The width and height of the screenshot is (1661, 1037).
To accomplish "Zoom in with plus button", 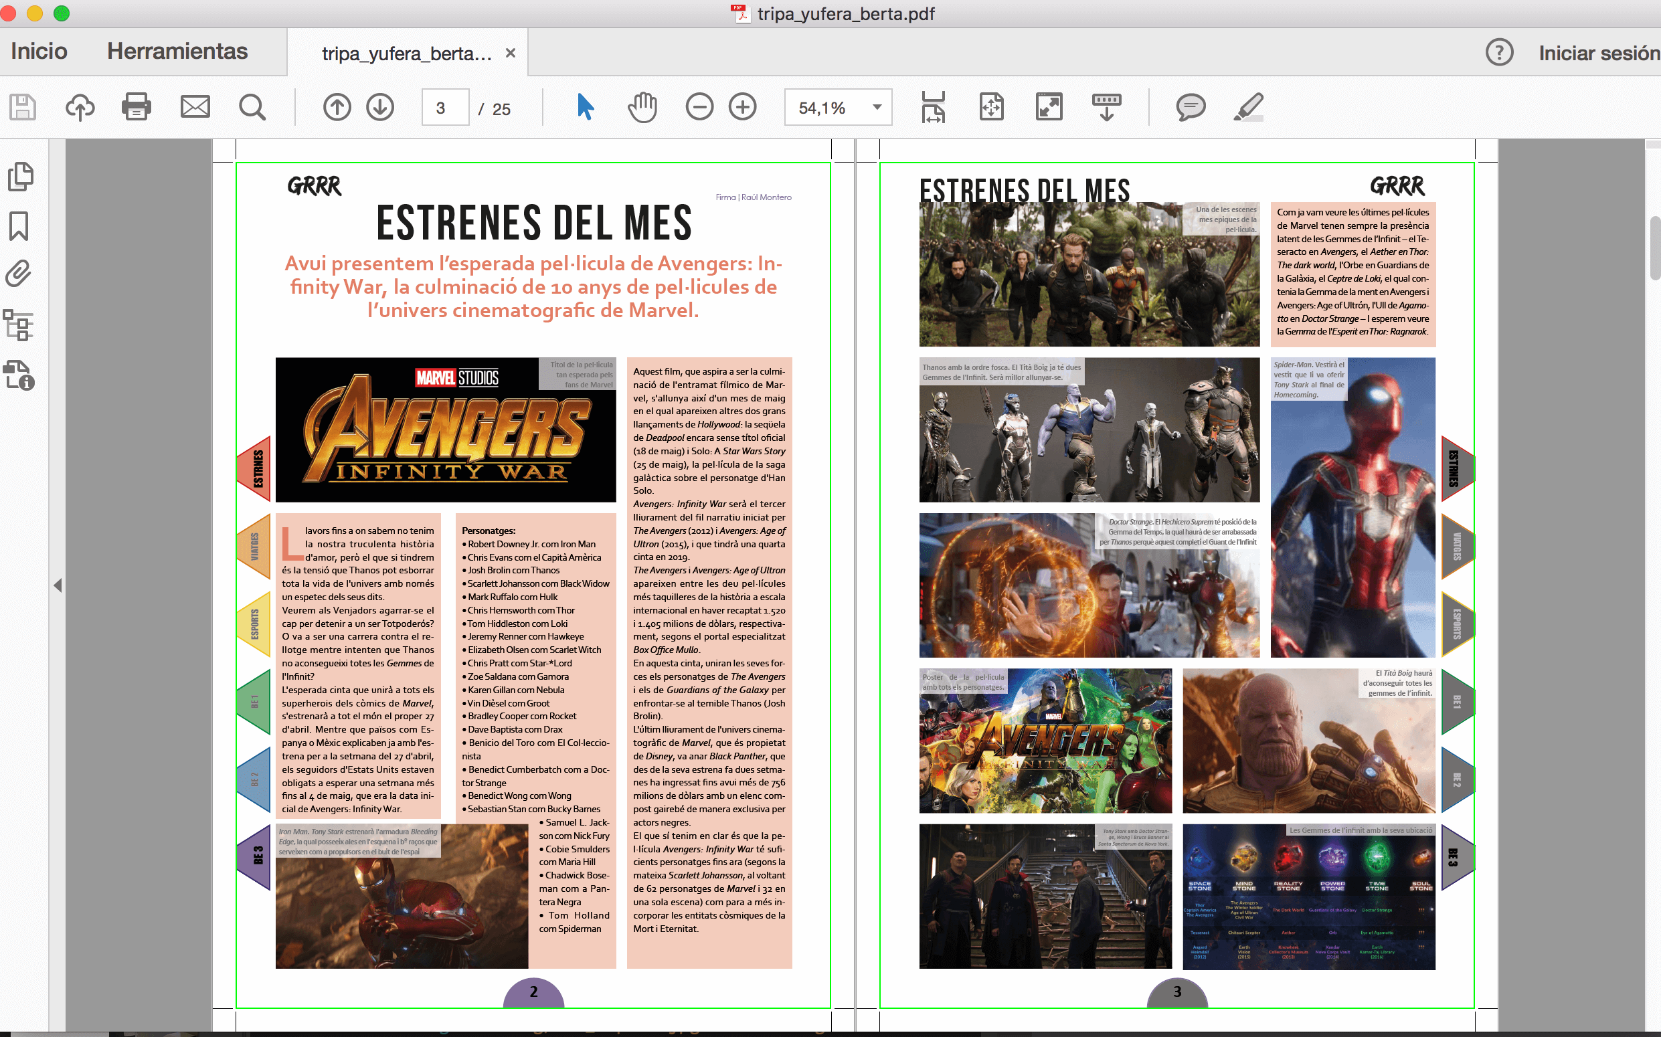I will (742, 108).
